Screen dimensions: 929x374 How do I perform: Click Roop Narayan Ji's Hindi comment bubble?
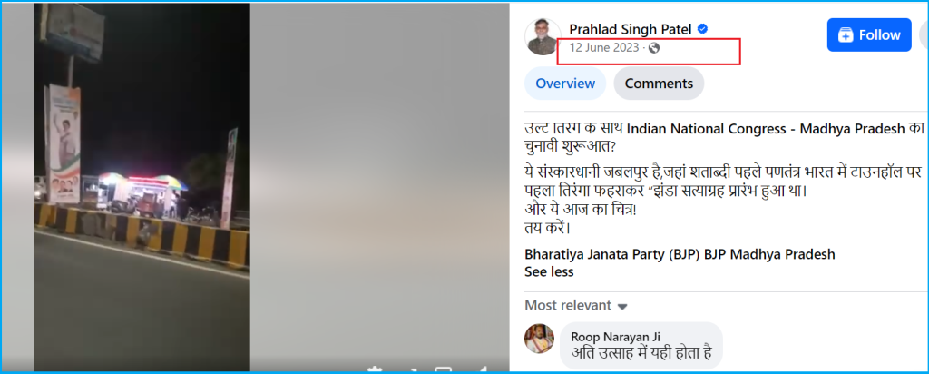coord(641,346)
